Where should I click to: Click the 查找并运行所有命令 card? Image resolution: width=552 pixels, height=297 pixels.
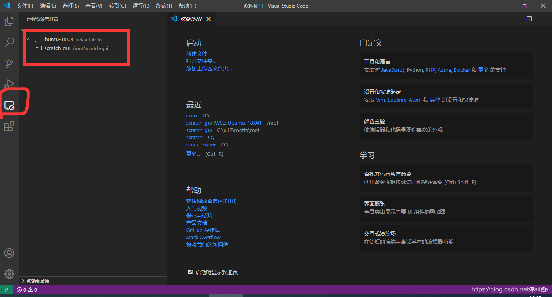point(446,178)
